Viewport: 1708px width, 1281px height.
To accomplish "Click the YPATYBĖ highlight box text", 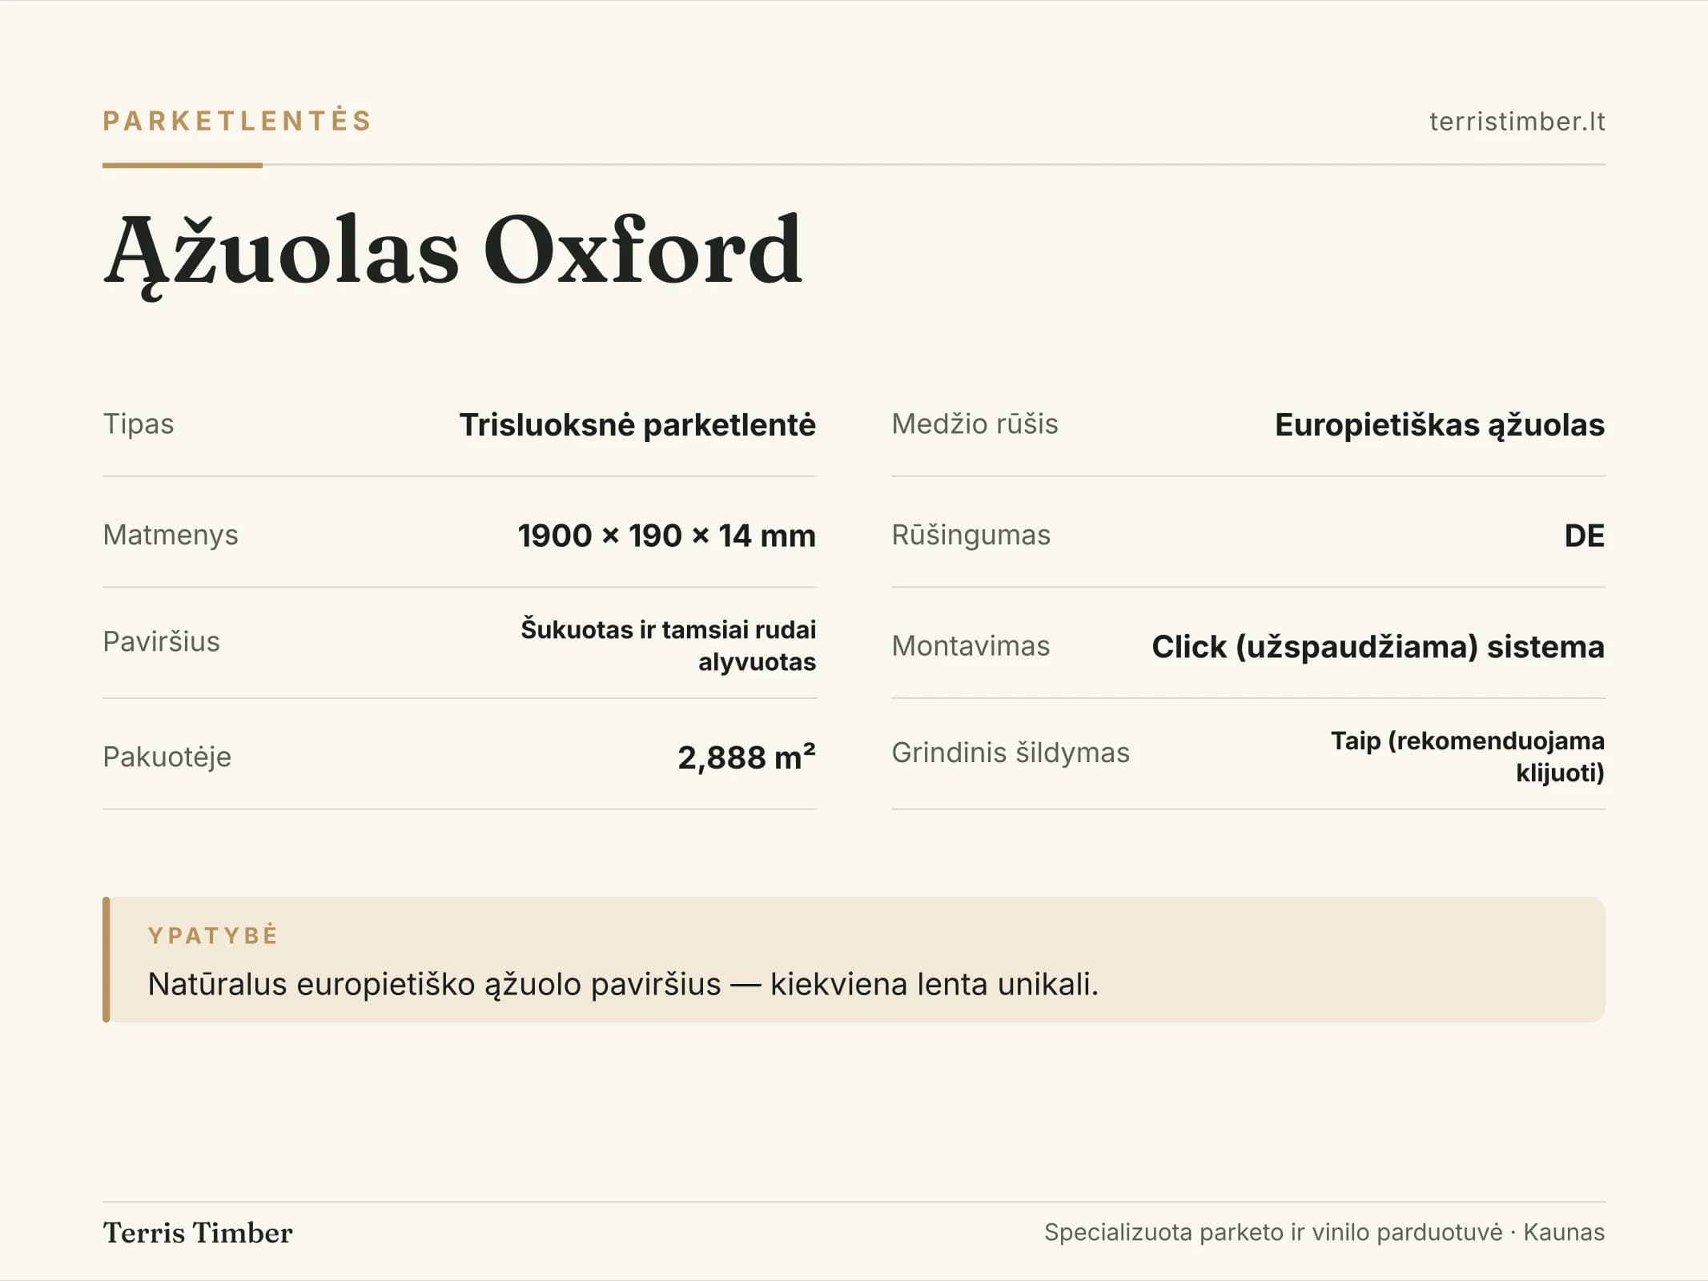I will [623, 984].
